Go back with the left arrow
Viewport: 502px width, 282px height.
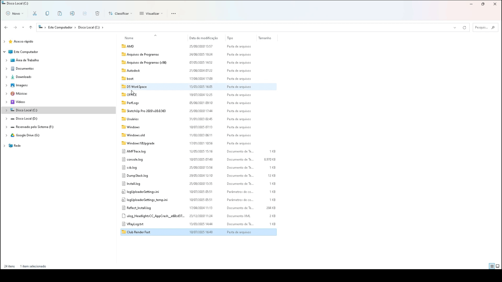tap(6, 27)
